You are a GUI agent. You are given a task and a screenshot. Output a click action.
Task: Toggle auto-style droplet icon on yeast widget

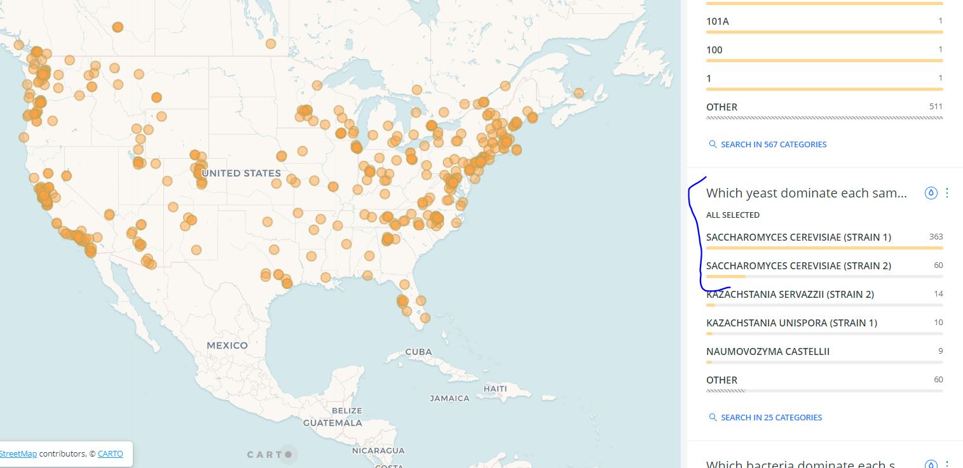click(931, 193)
